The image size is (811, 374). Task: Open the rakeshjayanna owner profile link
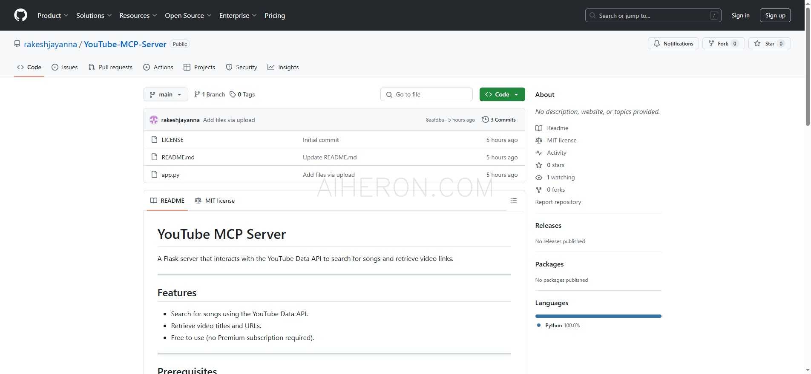(x=50, y=44)
